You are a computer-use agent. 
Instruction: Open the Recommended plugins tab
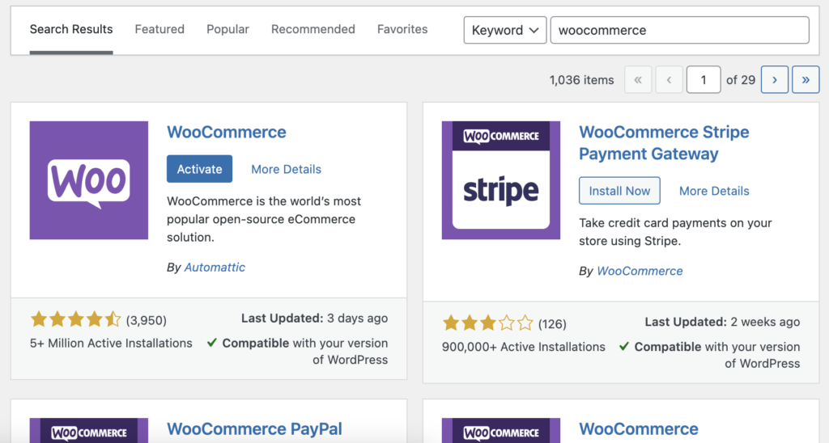pos(313,30)
